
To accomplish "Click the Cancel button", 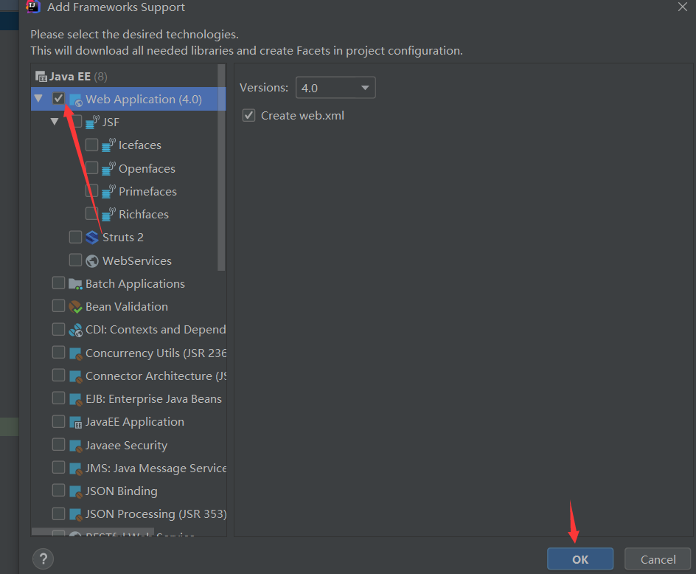I will point(658,559).
